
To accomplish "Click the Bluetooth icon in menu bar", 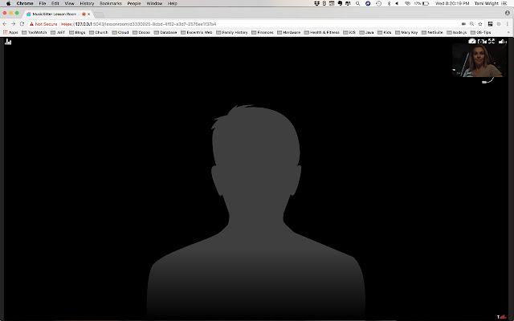I will pos(389,3).
